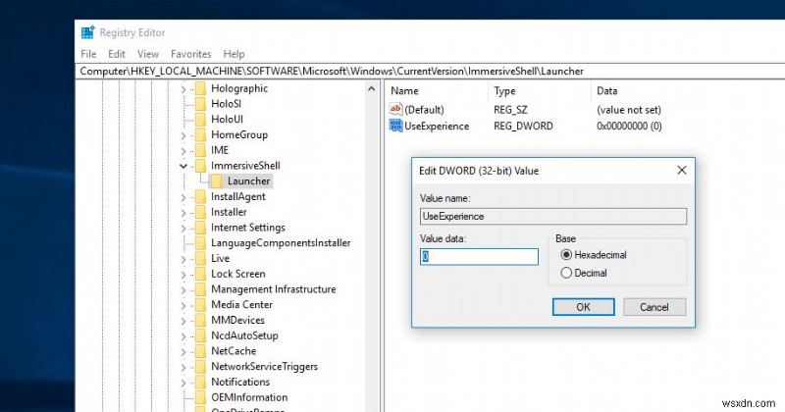Image resolution: width=785 pixels, height=412 pixels.
Task: Close the Edit DWORD dialog with X
Action: [682, 171]
